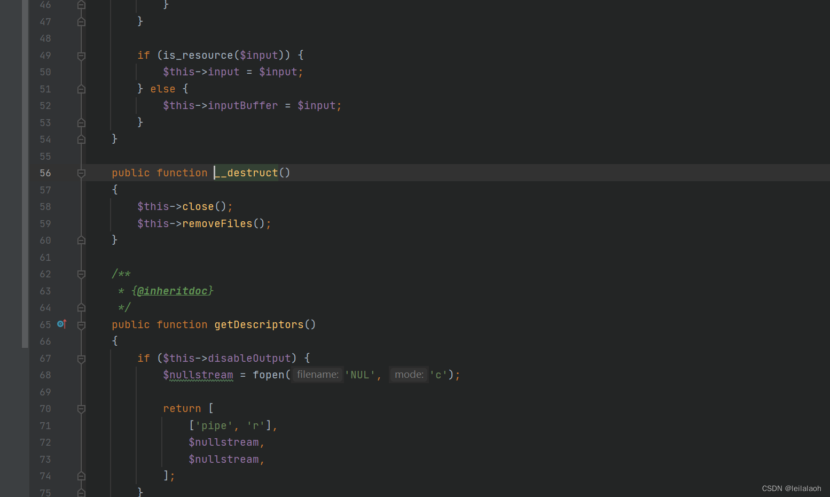The image size is (830, 497).
Task: Click the fold-end marker beside closing brace line 60
Action: pyautogui.click(x=81, y=240)
